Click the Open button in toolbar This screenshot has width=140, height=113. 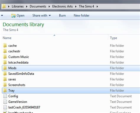(x=18, y=16)
